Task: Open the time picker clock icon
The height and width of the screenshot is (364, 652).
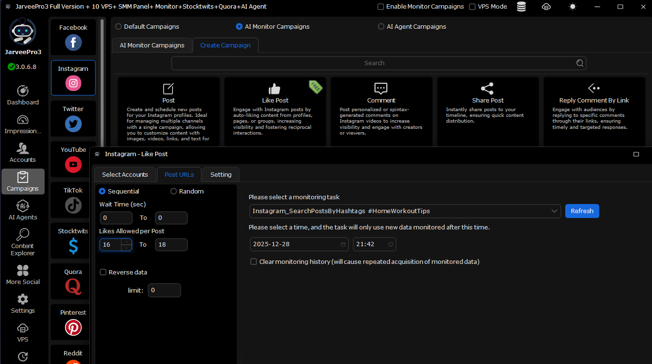Action: [x=391, y=244]
